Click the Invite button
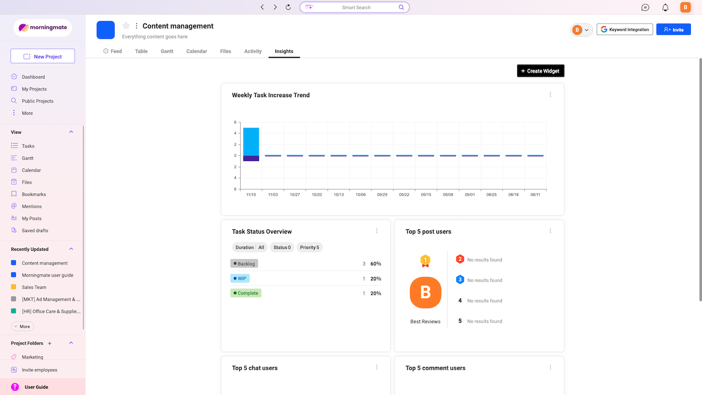The width and height of the screenshot is (702, 395). (x=673, y=30)
